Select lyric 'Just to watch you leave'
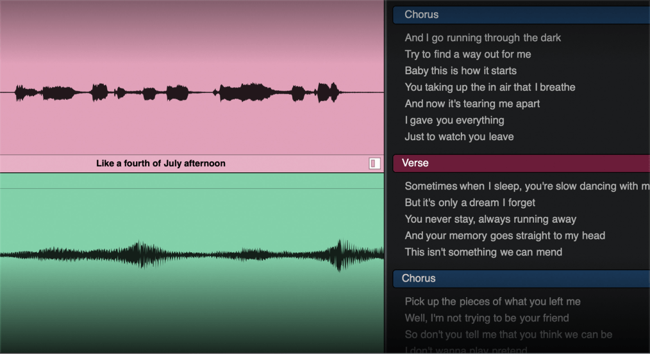650x354 pixels. (x=460, y=137)
